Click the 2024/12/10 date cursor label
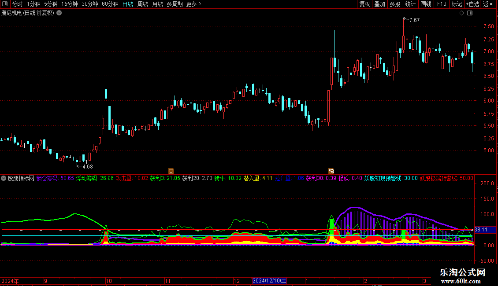Screen dimensions: 498x286 click(269, 281)
